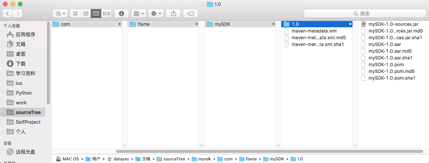Select mySDK-1.0.aar.md5 file
The width and height of the screenshot is (429, 163).
click(393, 51)
